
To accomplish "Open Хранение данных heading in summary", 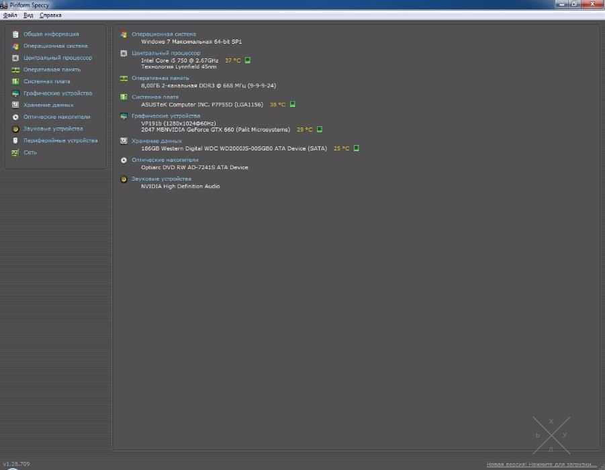I will pyautogui.click(x=156, y=141).
